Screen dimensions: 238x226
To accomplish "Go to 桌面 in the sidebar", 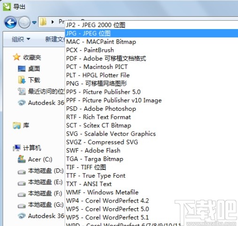I will click(34, 69).
